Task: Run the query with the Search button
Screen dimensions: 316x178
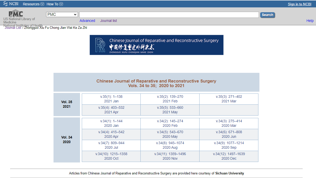Action: pos(268,15)
